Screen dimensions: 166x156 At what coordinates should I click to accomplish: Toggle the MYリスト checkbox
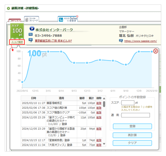(x=10, y=21)
